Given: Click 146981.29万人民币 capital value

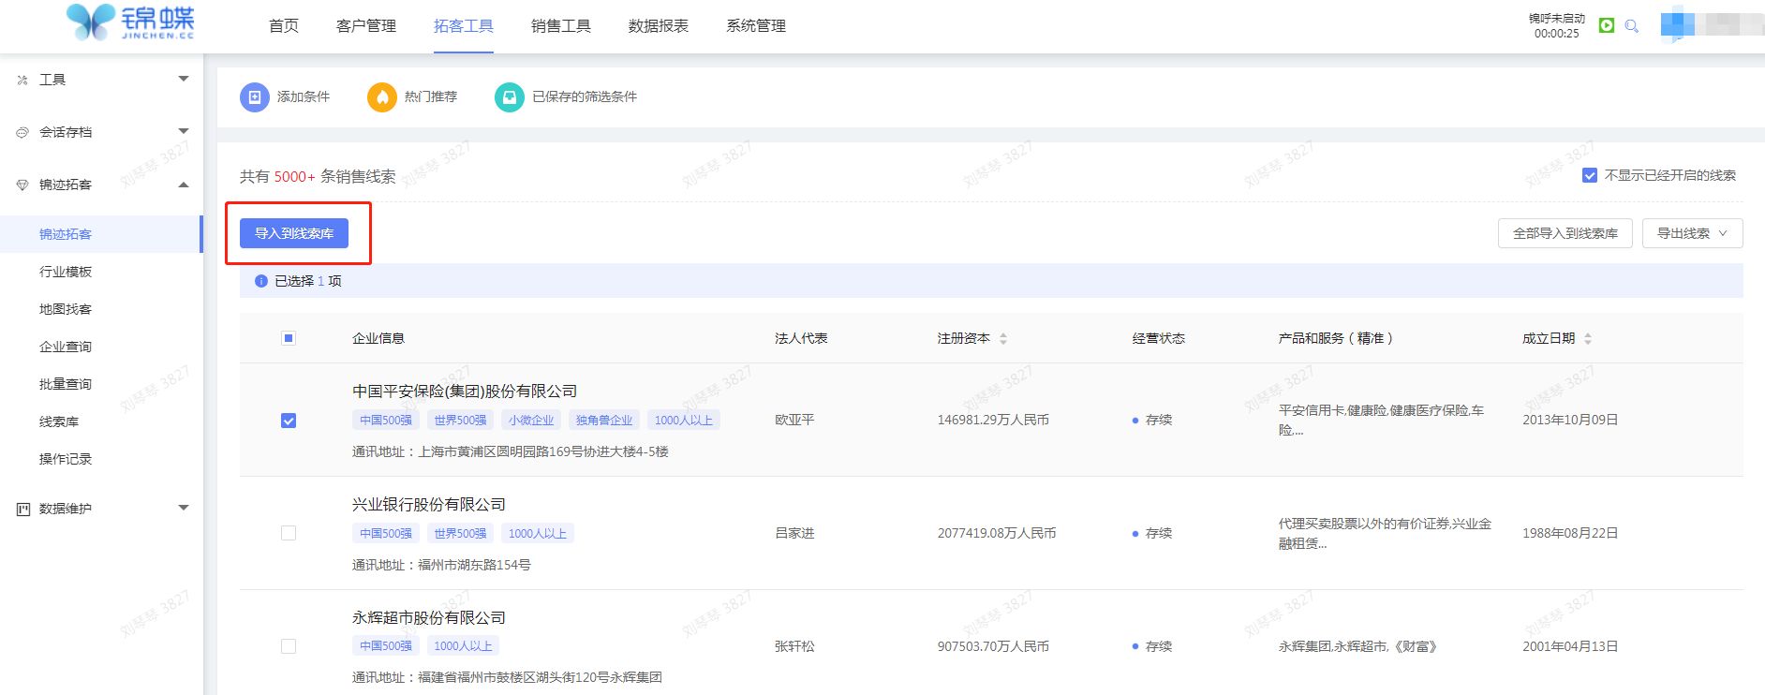Looking at the screenshot, I should (993, 421).
